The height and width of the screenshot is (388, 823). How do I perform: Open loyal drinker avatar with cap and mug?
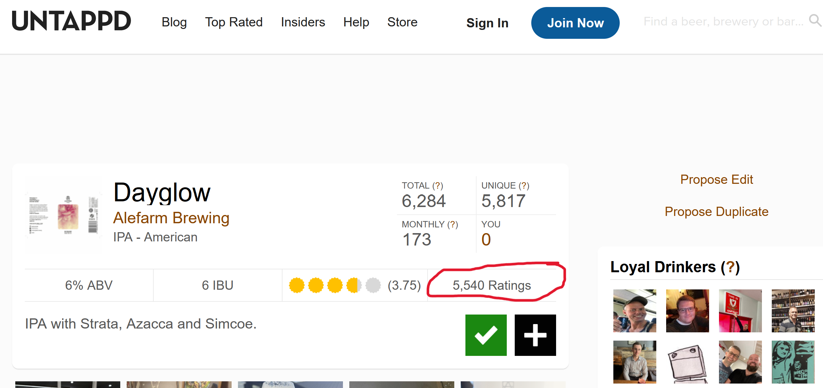click(x=634, y=311)
